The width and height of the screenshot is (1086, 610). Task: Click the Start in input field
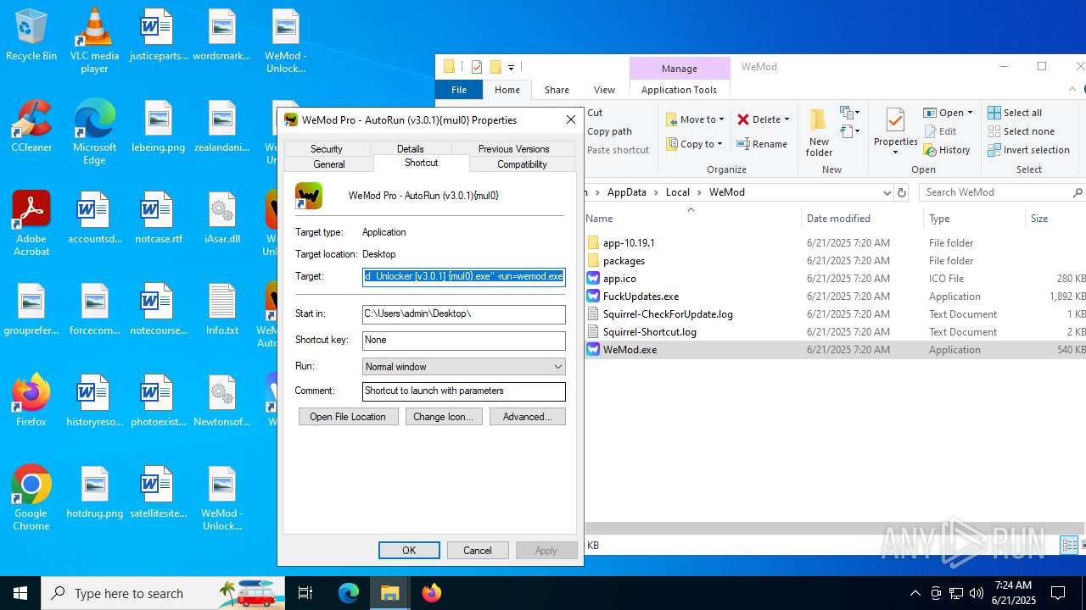463,314
